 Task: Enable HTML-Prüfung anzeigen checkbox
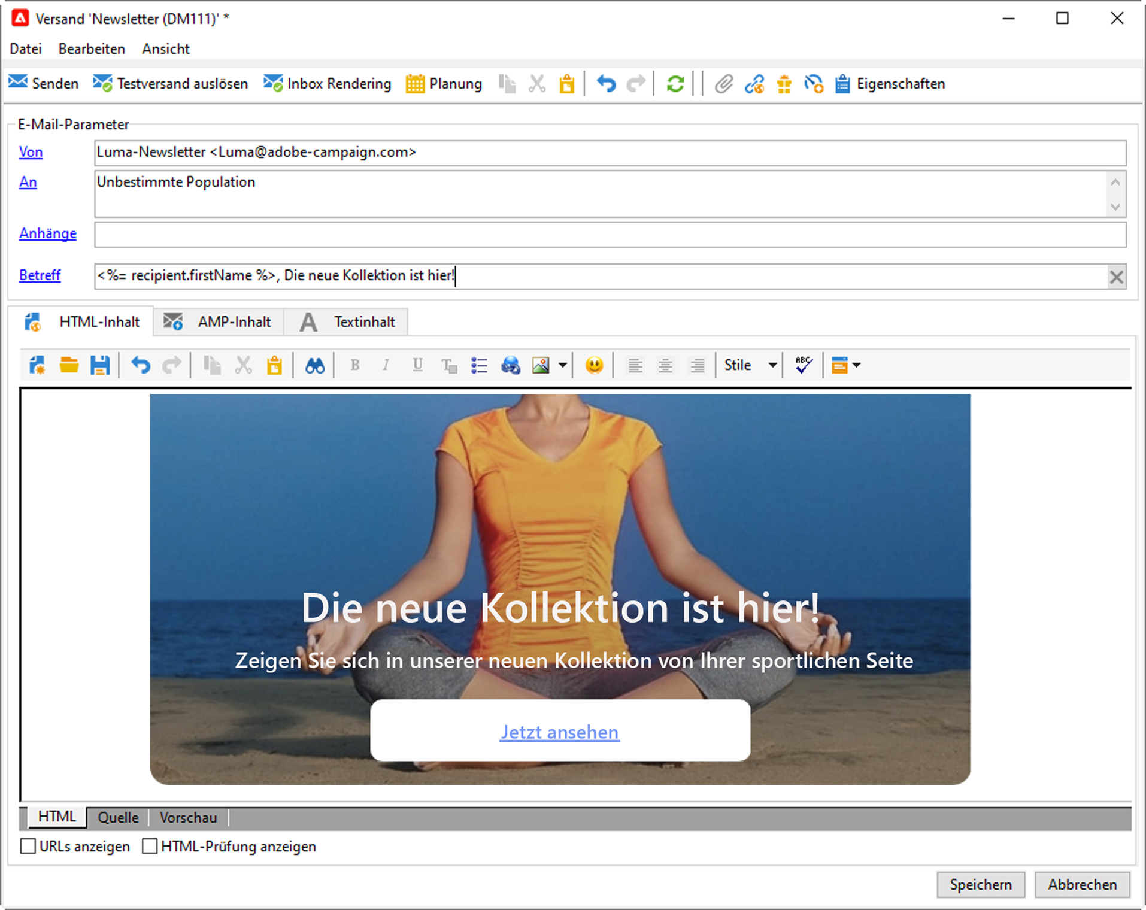[x=150, y=847]
